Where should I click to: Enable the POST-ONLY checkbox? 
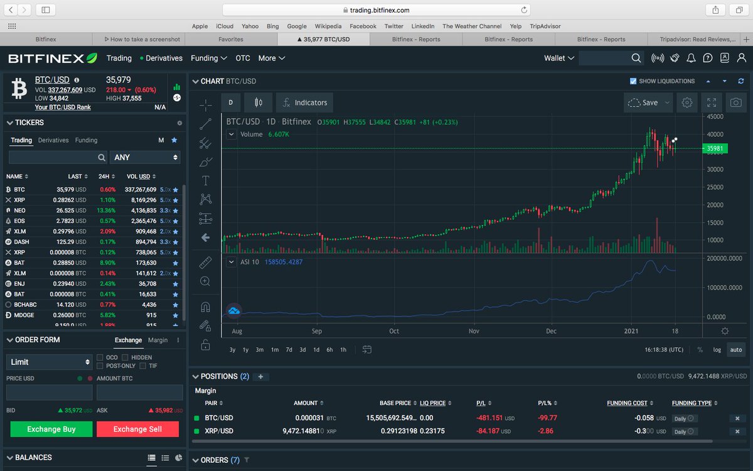(100, 365)
